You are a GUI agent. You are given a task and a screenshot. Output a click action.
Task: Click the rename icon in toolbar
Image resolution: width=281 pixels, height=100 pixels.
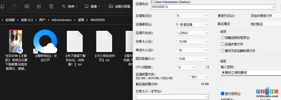27,6
